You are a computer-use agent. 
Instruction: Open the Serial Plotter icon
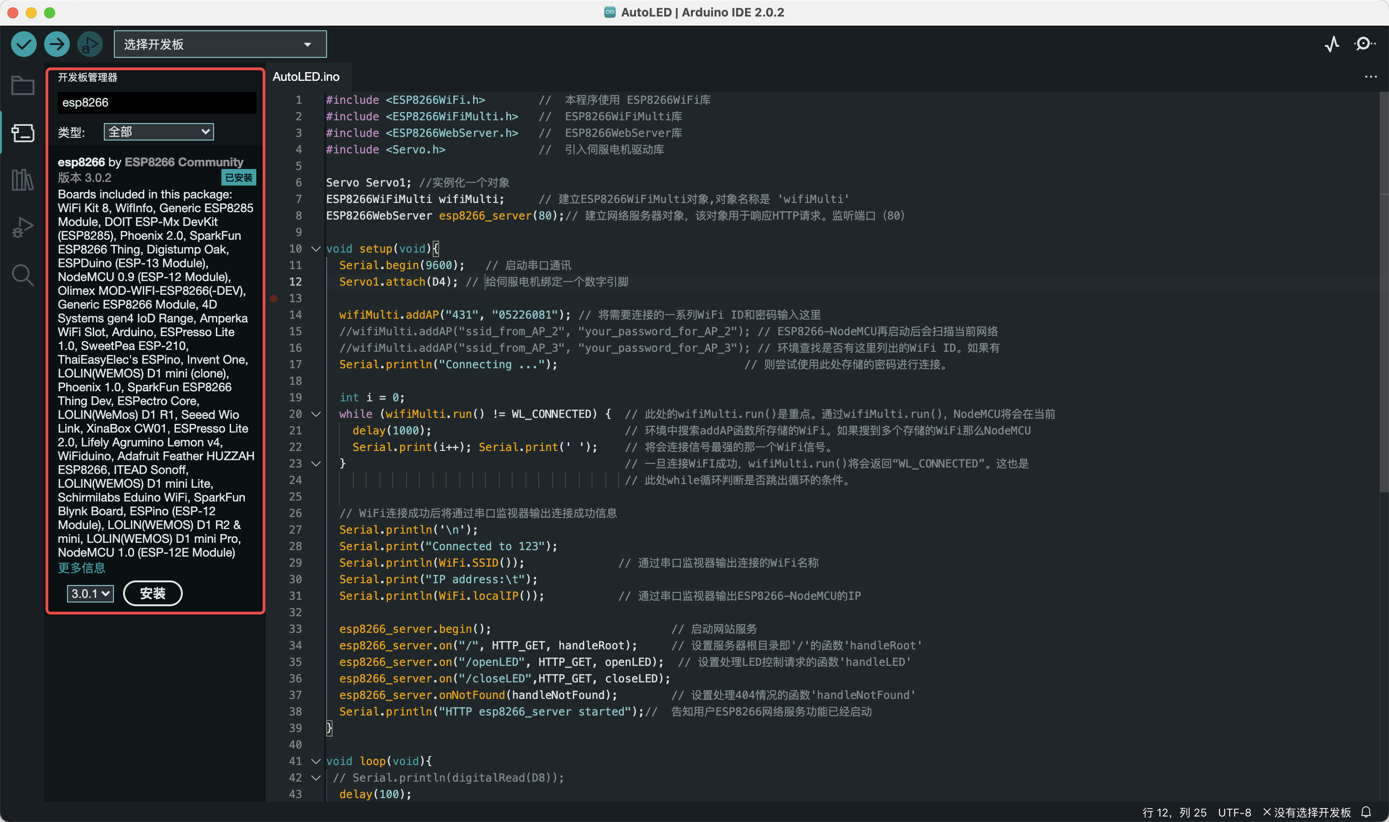click(x=1333, y=44)
